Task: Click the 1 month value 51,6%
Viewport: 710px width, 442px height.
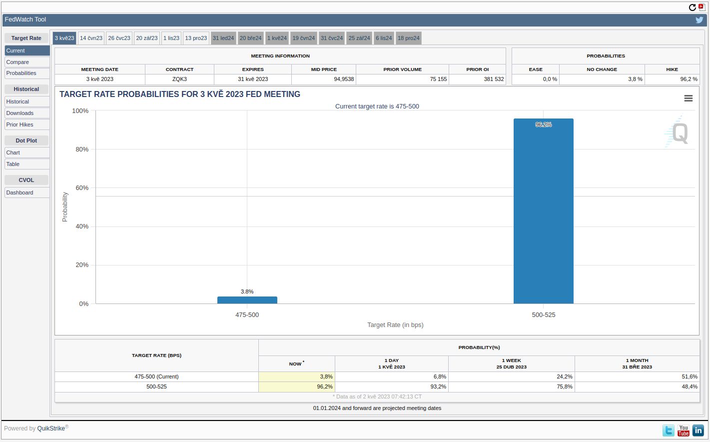Action: coord(690,376)
